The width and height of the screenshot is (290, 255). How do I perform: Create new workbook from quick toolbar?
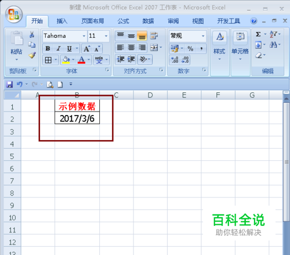60,84
